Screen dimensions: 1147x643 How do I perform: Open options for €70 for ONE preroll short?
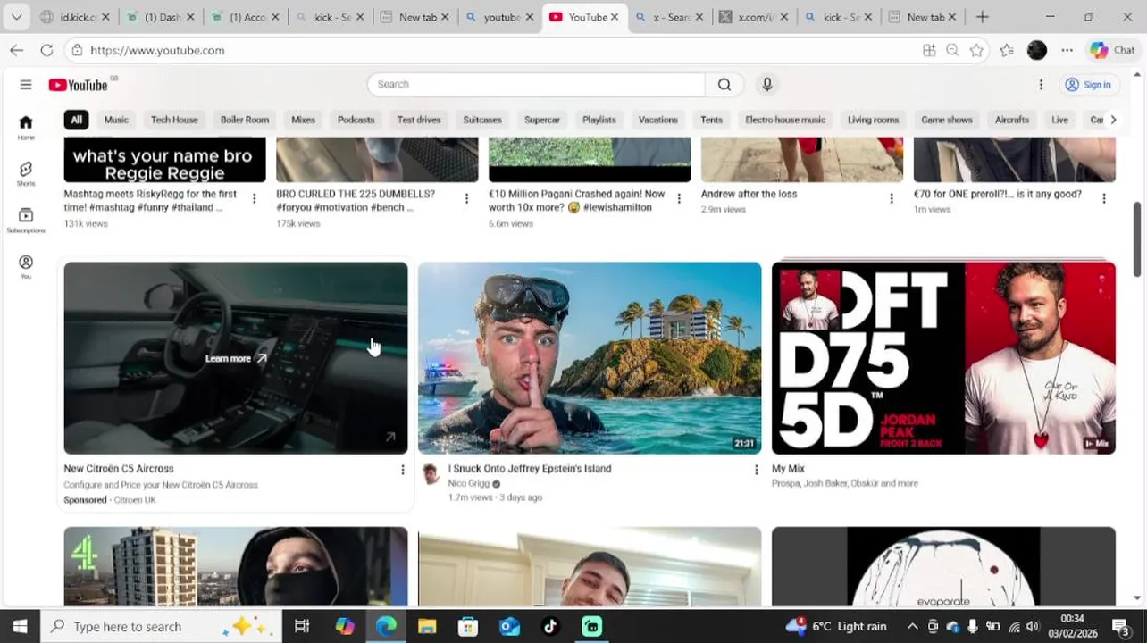point(1103,198)
